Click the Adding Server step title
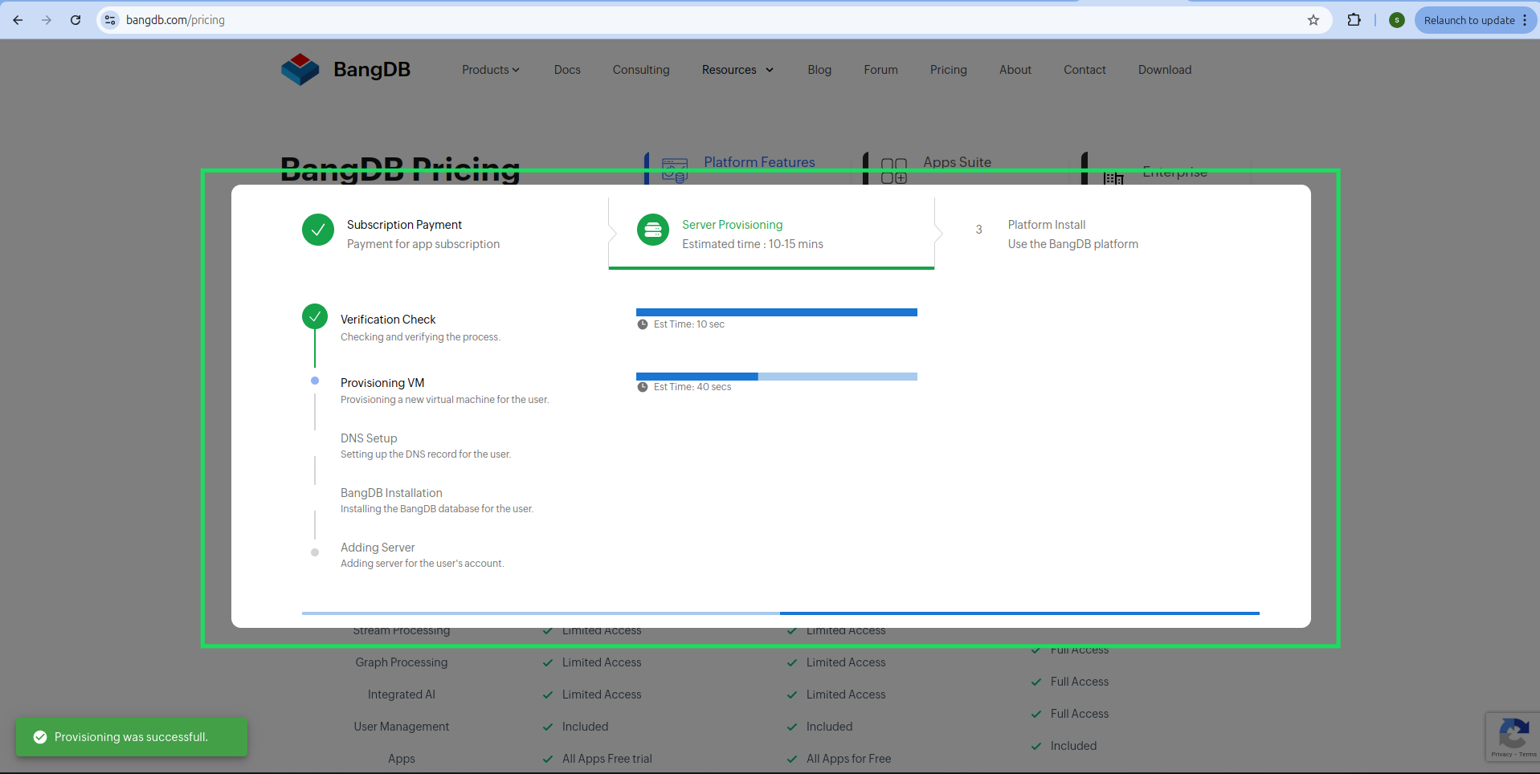This screenshot has width=1540, height=774. (x=378, y=548)
